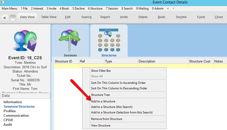
Task: Select Remove from Structure option
Action: click(106, 119)
